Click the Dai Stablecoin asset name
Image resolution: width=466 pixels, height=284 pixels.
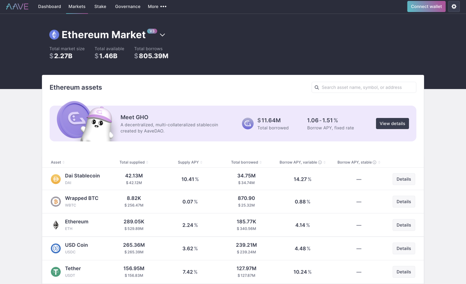click(82, 176)
